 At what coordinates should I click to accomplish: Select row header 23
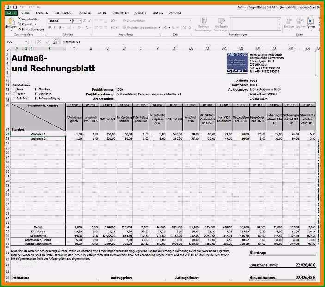pos(7,138)
